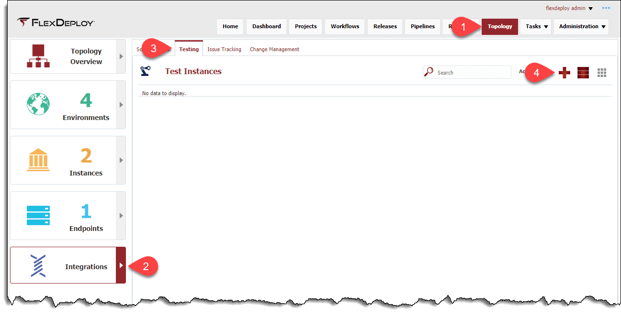Click the Topology Overview hierarchy icon
Image resolution: width=621 pixels, height=317 pixels.
tap(38, 56)
